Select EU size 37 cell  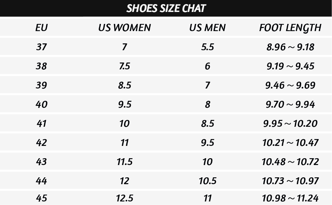[x=41, y=47]
